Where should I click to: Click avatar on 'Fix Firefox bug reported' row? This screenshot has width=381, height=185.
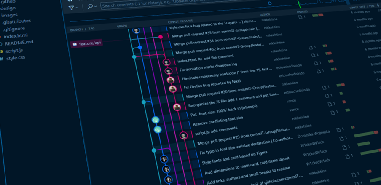point(172,89)
